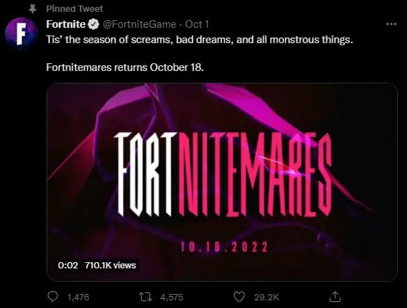Open the Fortnite profile avatar
This screenshot has height=308, width=407.
pyautogui.click(x=22, y=34)
